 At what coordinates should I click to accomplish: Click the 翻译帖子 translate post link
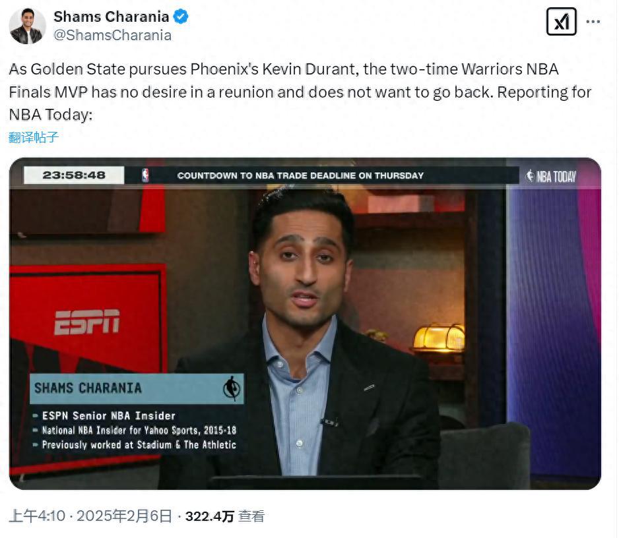[x=34, y=137]
